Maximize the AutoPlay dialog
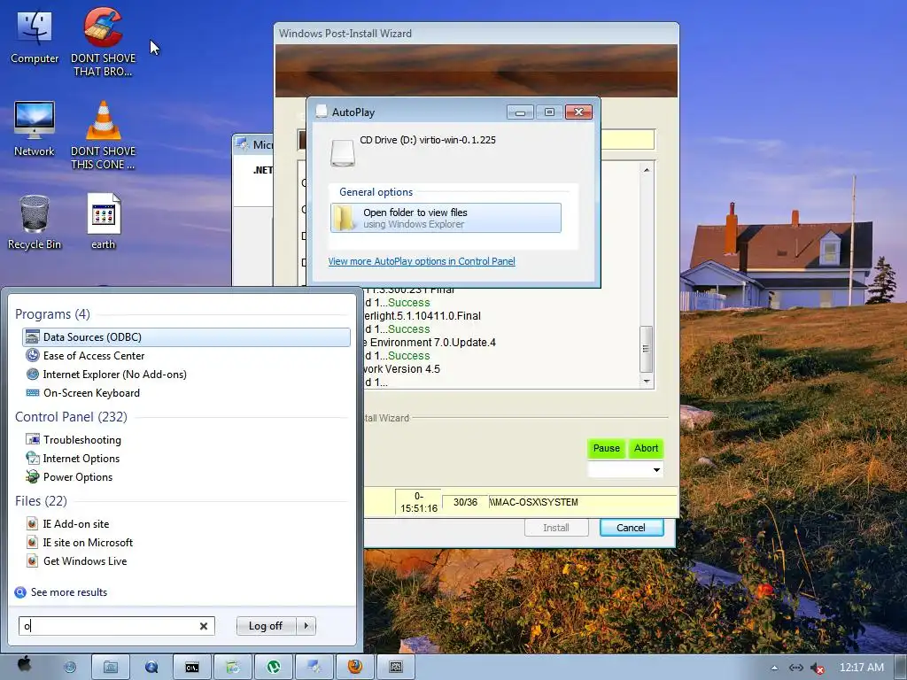This screenshot has height=680, width=907. [x=549, y=112]
